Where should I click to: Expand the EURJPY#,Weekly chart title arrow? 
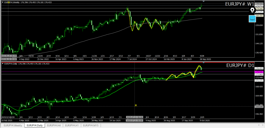pyautogui.click(x=3, y=2)
